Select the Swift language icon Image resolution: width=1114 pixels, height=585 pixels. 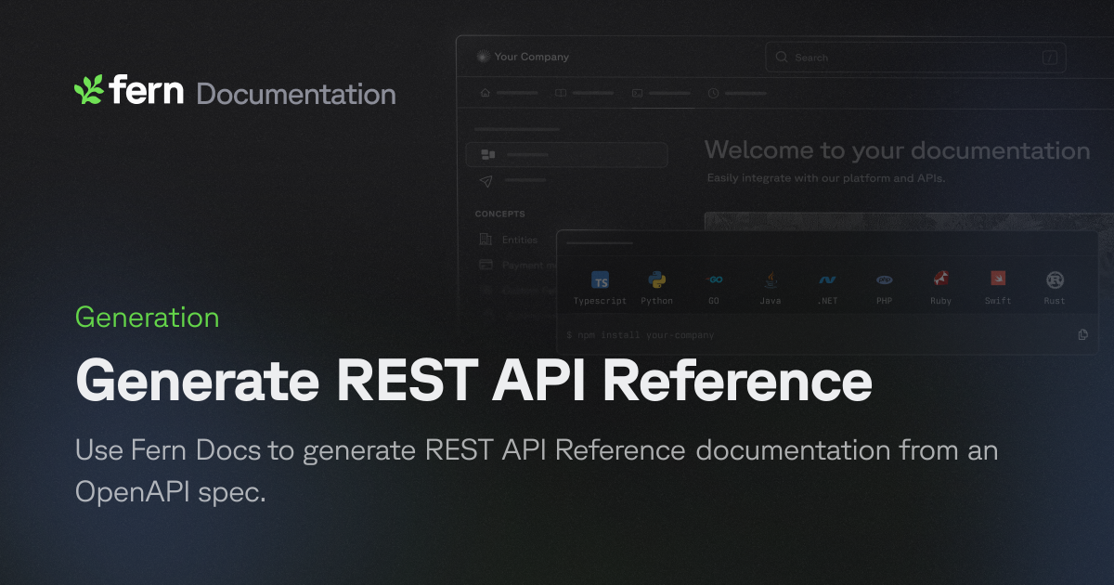[x=998, y=279]
